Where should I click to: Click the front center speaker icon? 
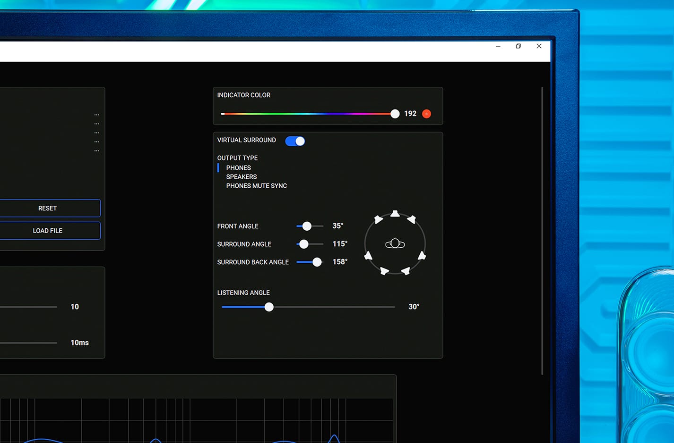(x=395, y=214)
